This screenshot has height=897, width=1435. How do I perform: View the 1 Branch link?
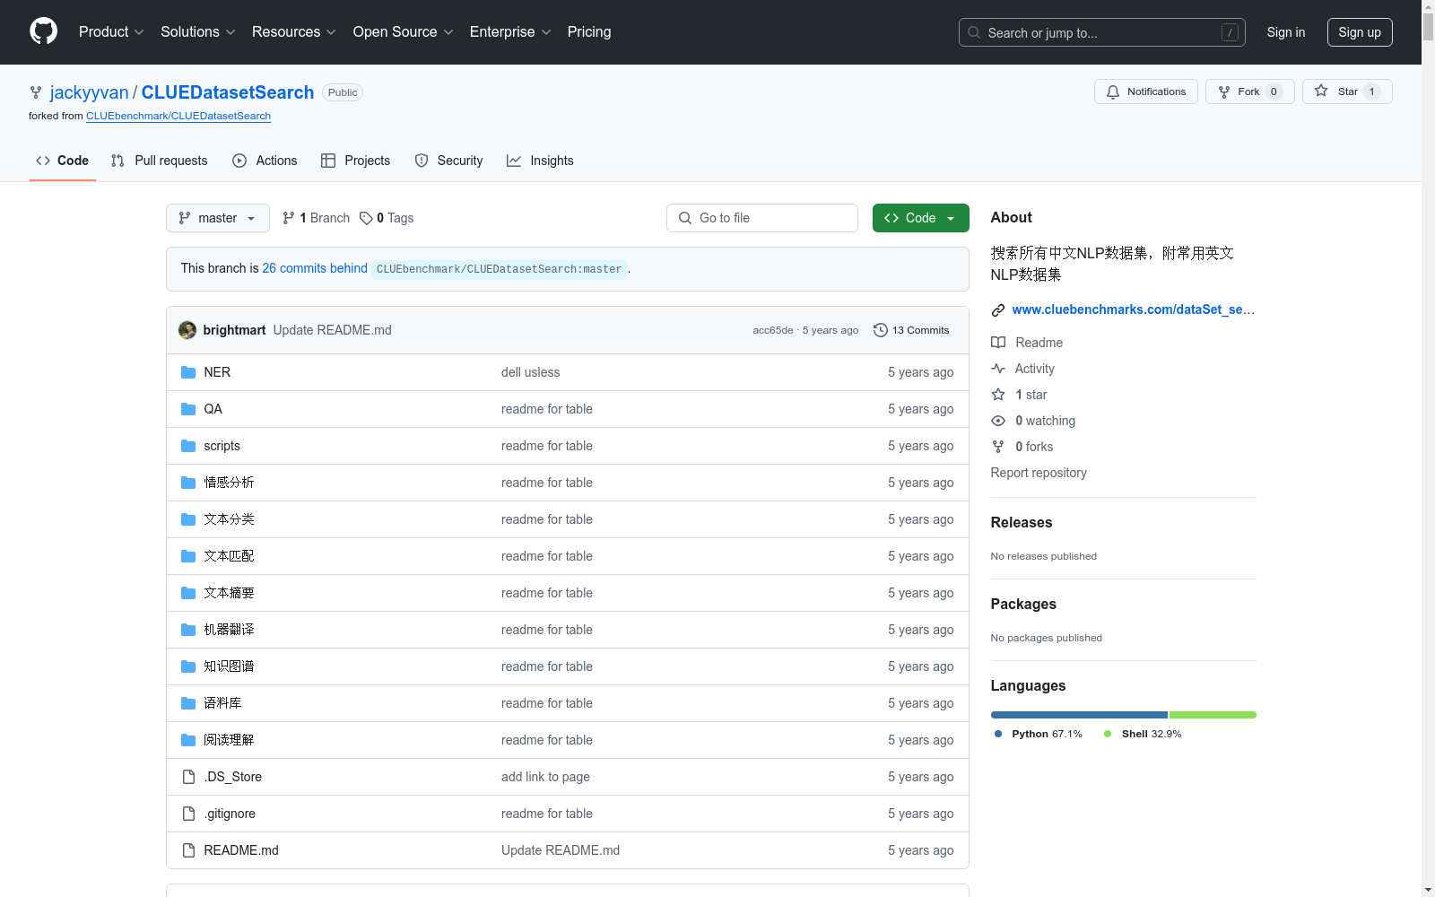(316, 218)
